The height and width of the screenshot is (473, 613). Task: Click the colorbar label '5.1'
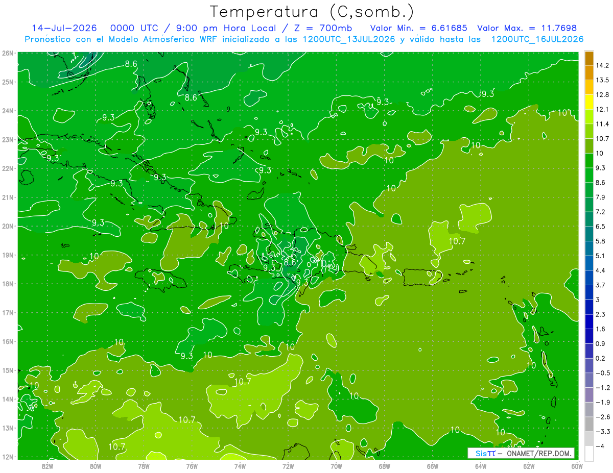pos(601,256)
